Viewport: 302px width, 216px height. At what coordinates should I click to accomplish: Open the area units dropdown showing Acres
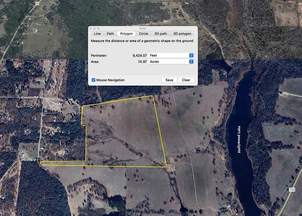171,62
